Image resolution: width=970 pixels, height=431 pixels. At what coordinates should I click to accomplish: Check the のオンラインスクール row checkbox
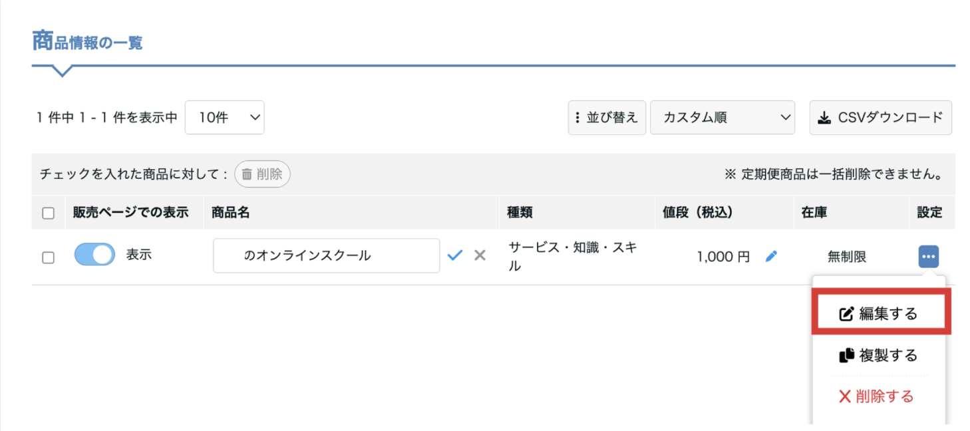[48, 257]
